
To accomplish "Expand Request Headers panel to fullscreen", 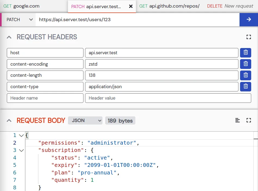I will coord(248,37).
